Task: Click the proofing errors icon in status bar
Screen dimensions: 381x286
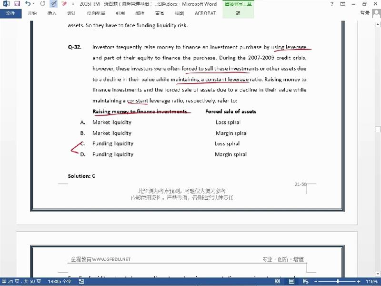Action: pyautogui.click(x=81, y=282)
